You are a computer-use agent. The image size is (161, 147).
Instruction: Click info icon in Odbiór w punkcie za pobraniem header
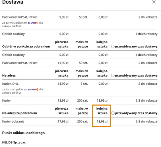point(113,47)
